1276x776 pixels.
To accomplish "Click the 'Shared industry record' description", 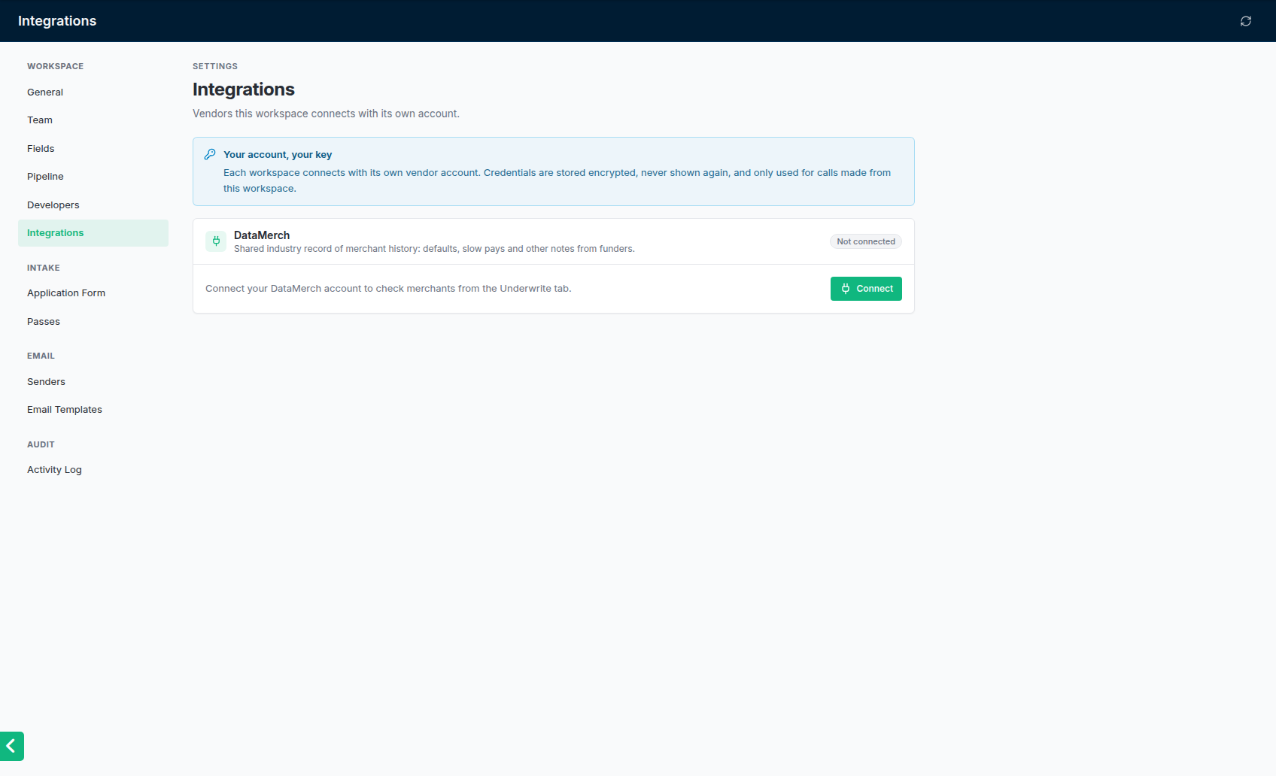I will pyautogui.click(x=434, y=249).
